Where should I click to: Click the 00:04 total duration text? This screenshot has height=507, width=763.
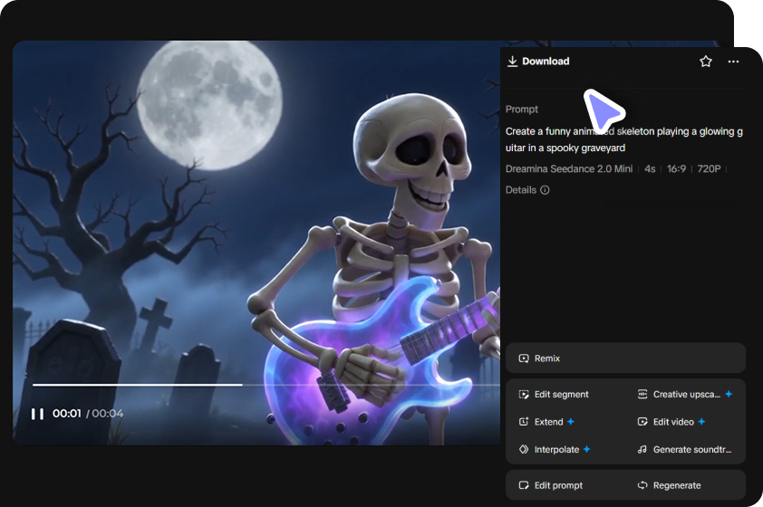(108, 414)
